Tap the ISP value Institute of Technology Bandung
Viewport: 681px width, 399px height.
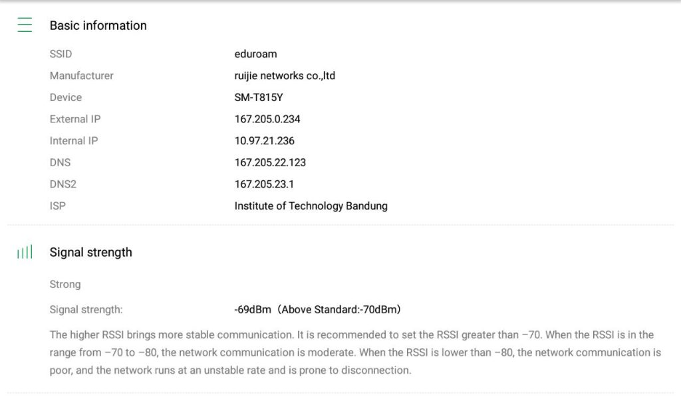tap(311, 206)
